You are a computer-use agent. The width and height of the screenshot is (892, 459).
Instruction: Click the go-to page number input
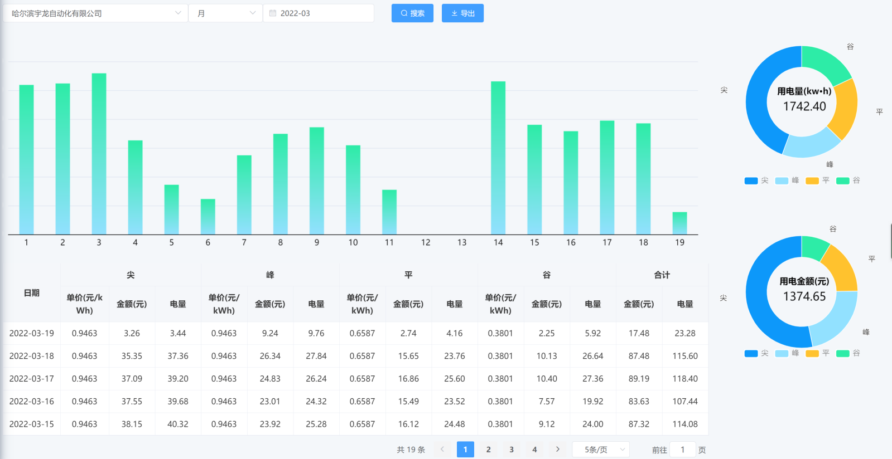[x=682, y=449]
